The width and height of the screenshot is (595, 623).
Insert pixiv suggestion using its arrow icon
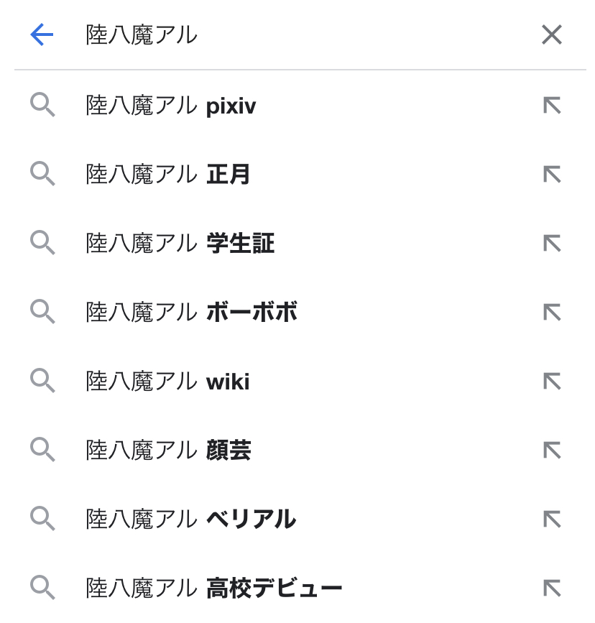pos(551,106)
